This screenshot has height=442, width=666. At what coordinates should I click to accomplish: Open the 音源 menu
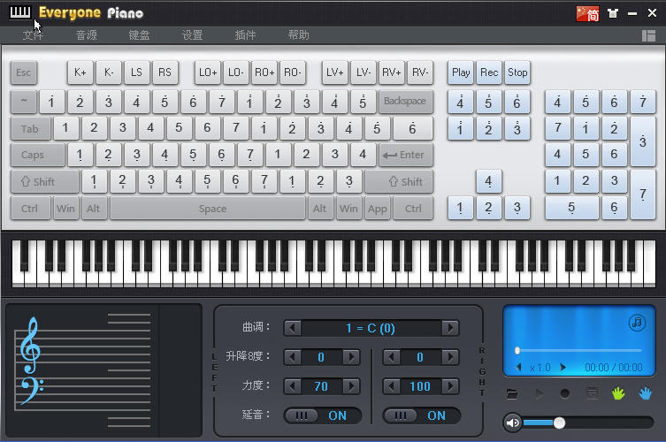pos(86,34)
